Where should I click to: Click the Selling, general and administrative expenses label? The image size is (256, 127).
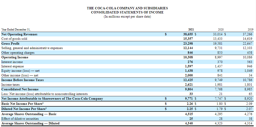pyautogui.click(x=32, y=48)
